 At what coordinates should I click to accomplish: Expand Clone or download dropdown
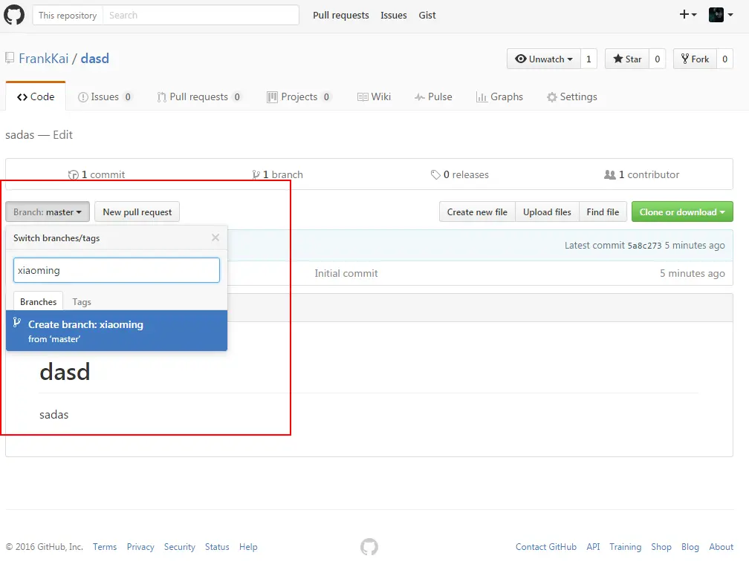tap(682, 212)
